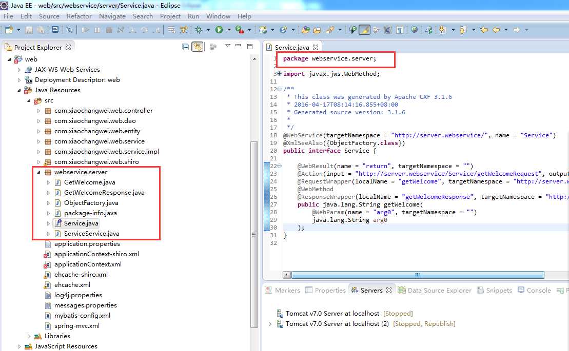Toggle Link with Editor in Project Explorer
569x351 pixels.
point(198,47)
